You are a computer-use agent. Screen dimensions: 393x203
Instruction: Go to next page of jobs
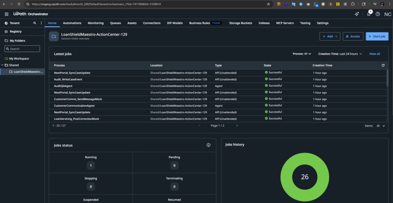(x=237, y=125)
